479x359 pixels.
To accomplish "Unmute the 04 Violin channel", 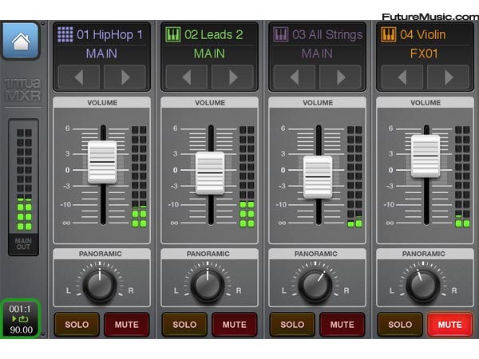I will coord(450,324).
